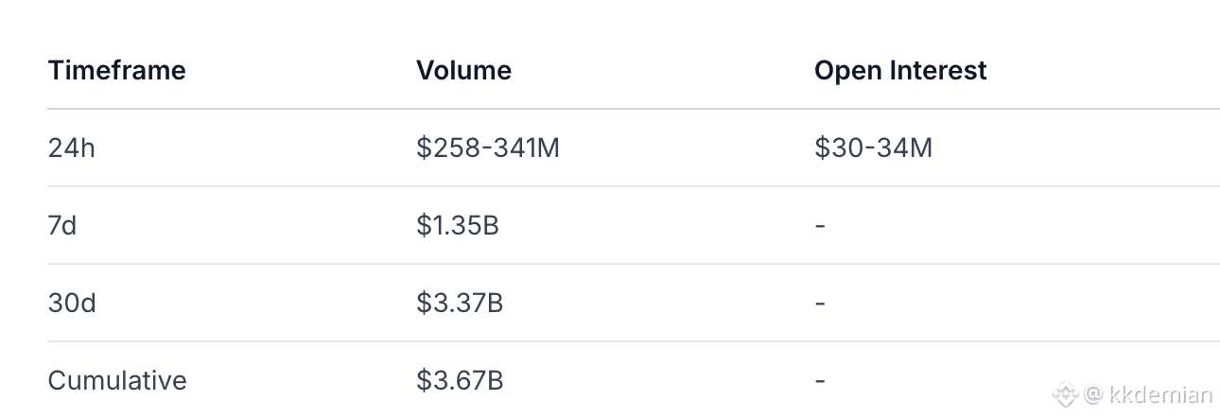
Task: Click the kkdemian watermark username
Action: (x=1159, y=394)
